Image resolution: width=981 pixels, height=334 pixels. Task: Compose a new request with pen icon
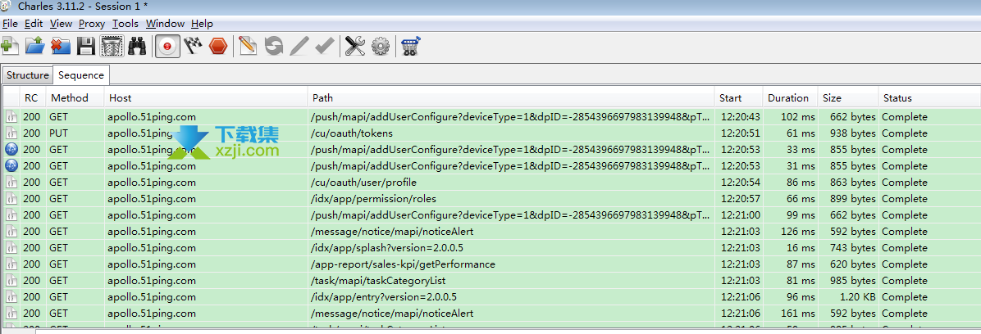coord(248,46)
